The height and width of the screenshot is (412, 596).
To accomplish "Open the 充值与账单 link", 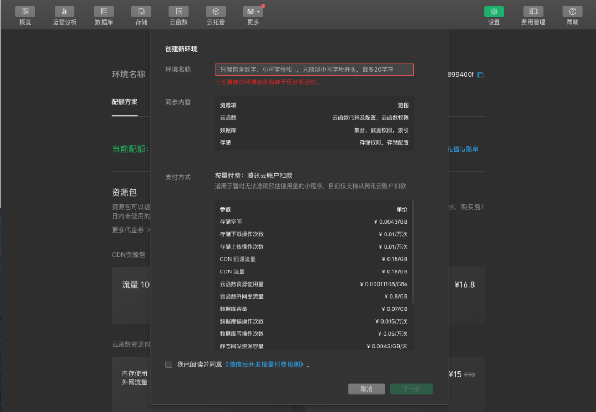I will (x=463, y=149).
